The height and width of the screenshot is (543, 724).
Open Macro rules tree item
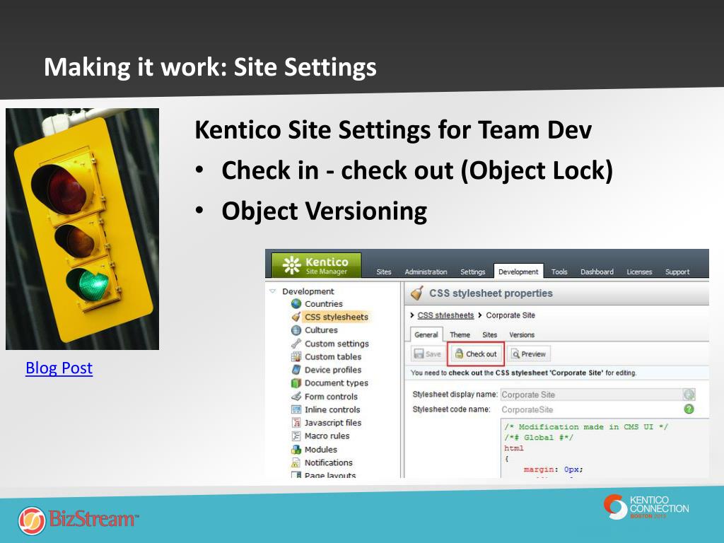(x=327, y=436)
